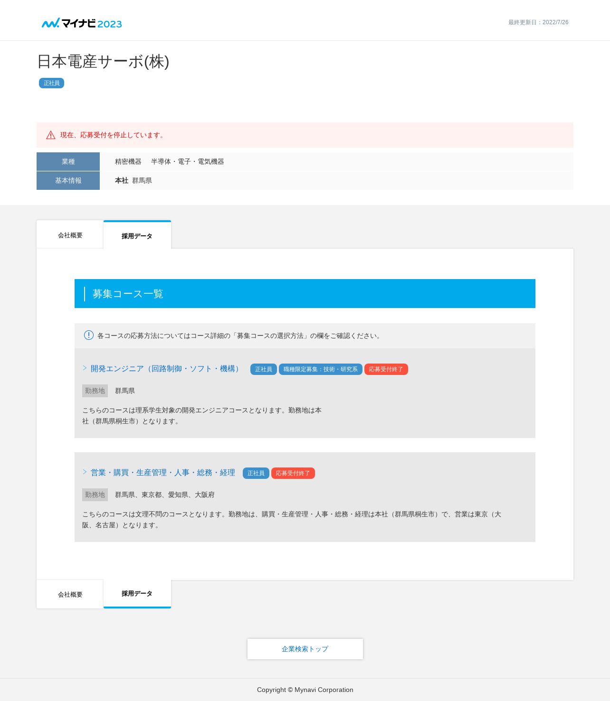Click 応募受付終了 badge on 営業・購買 course
The height and width of the screenshot is (701, 610).
[293, 473]
